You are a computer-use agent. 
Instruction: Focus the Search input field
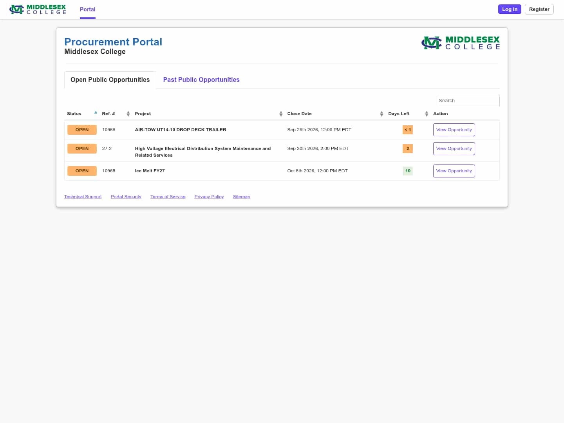pyautogui.click(x=468, y=101)
